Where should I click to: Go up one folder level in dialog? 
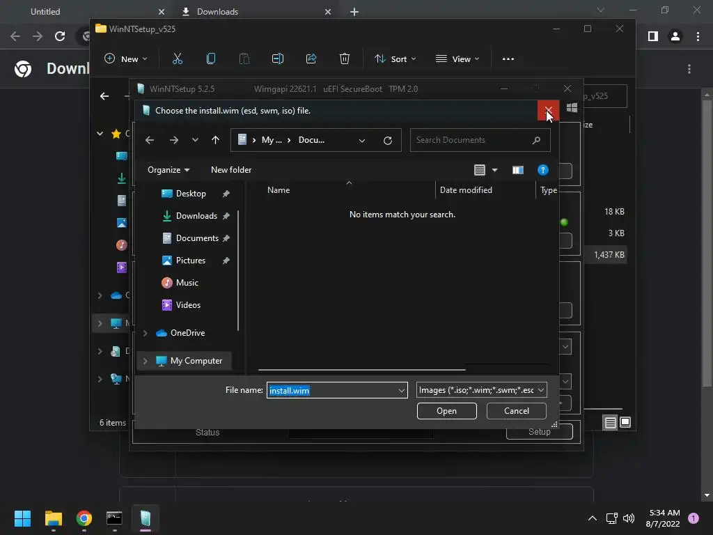216,140
